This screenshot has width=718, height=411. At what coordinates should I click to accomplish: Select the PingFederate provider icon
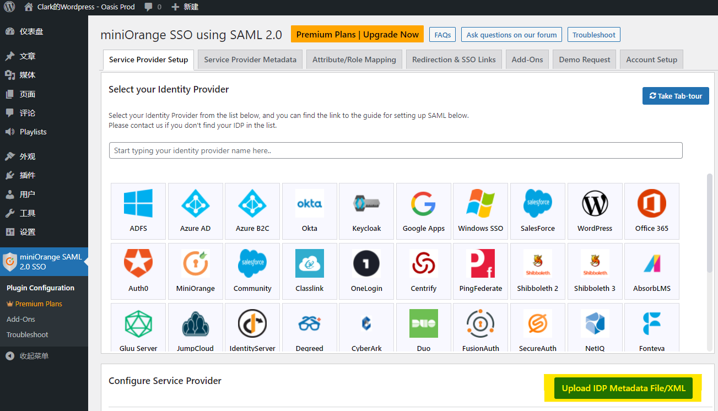[481, 264]
